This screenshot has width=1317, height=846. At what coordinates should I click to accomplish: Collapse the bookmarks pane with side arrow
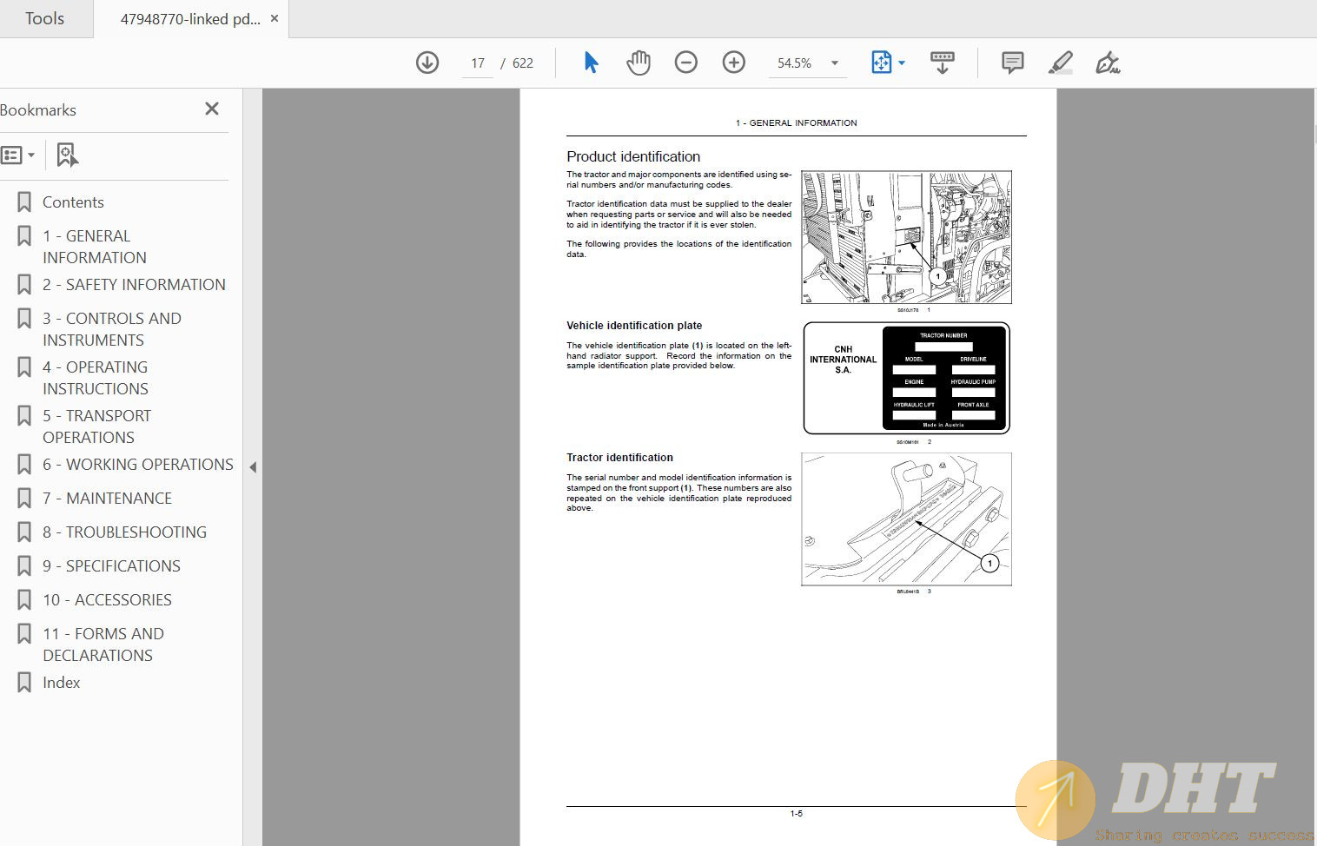point(253,467)
